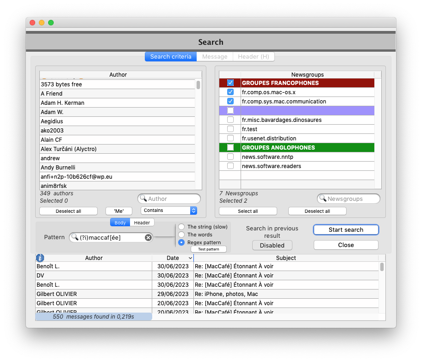Switch to the Header segment for pattern
The height and width of the screenshot is (362, 422).
[142, 223]
